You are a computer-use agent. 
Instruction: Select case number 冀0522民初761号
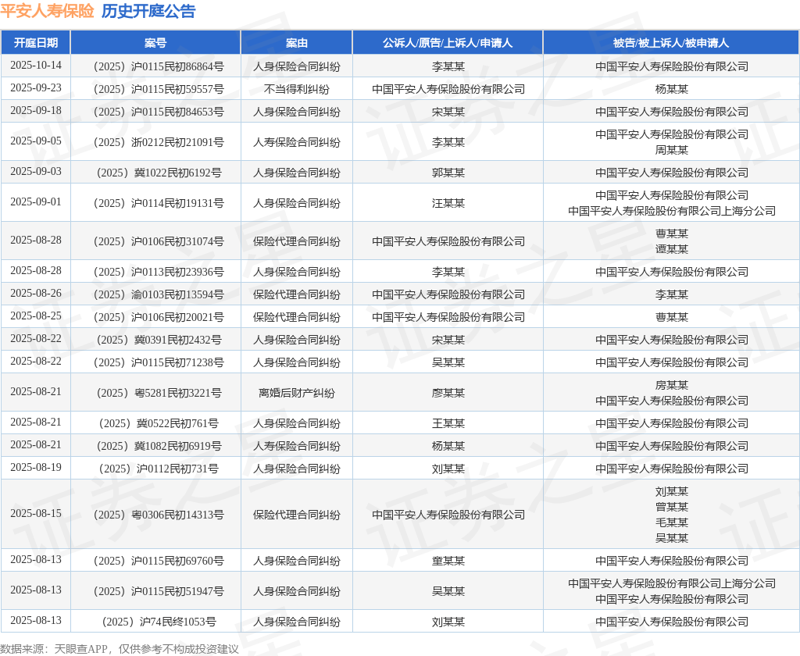tap(159, 423)
